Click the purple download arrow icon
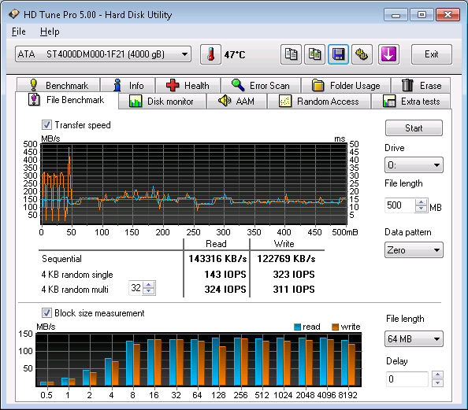Screen dimensions: 468x410 click(388, 54)
